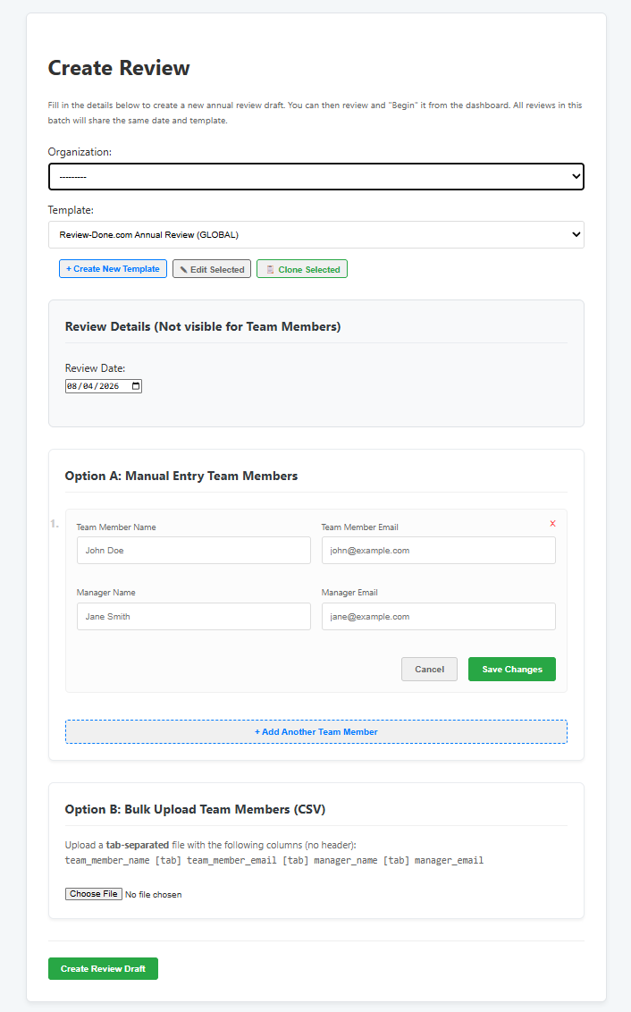Click the Edit Selected template button

coord(212,269)
